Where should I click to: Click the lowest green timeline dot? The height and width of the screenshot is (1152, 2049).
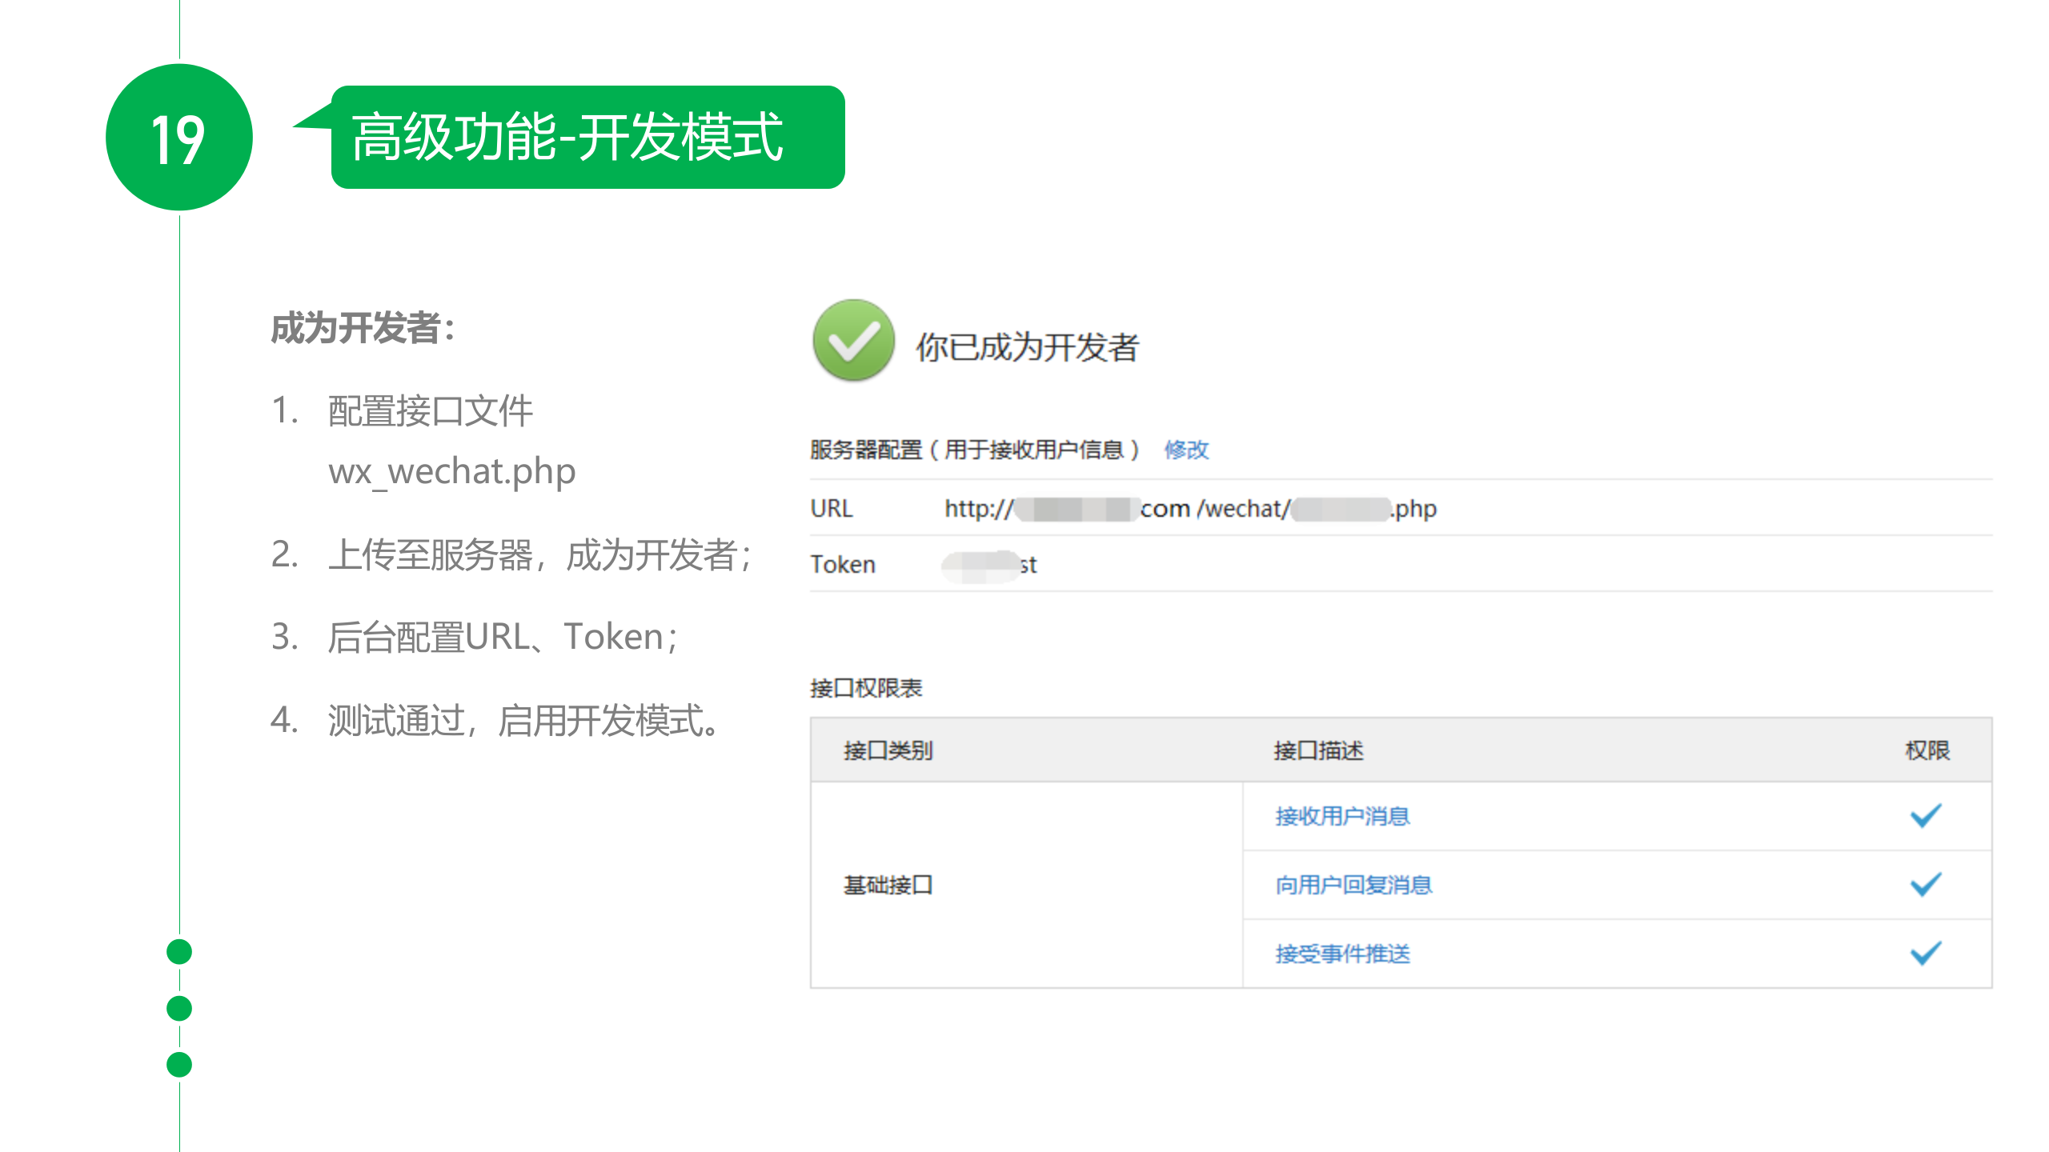178,1062
